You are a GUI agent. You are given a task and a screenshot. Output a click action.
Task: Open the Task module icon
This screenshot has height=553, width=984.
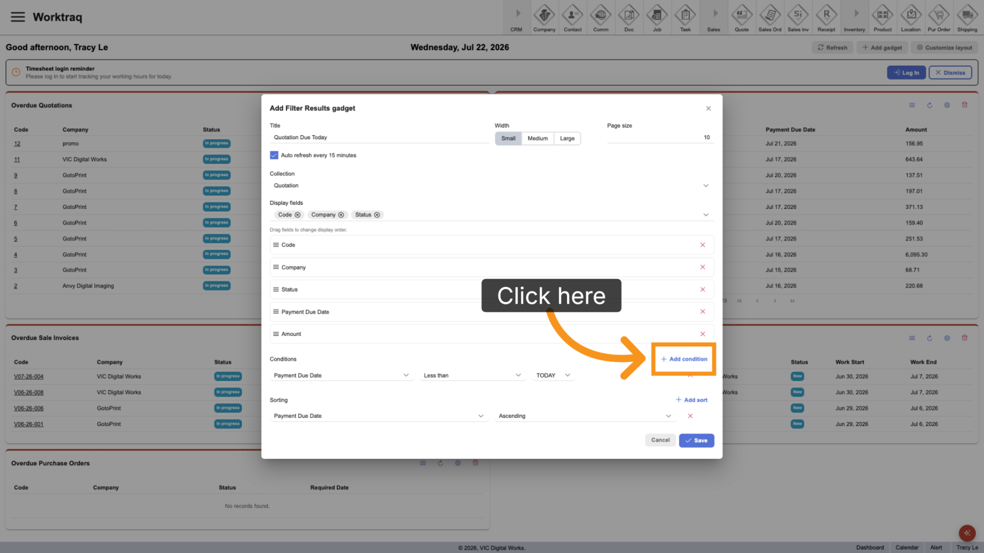tap(685, 18)
